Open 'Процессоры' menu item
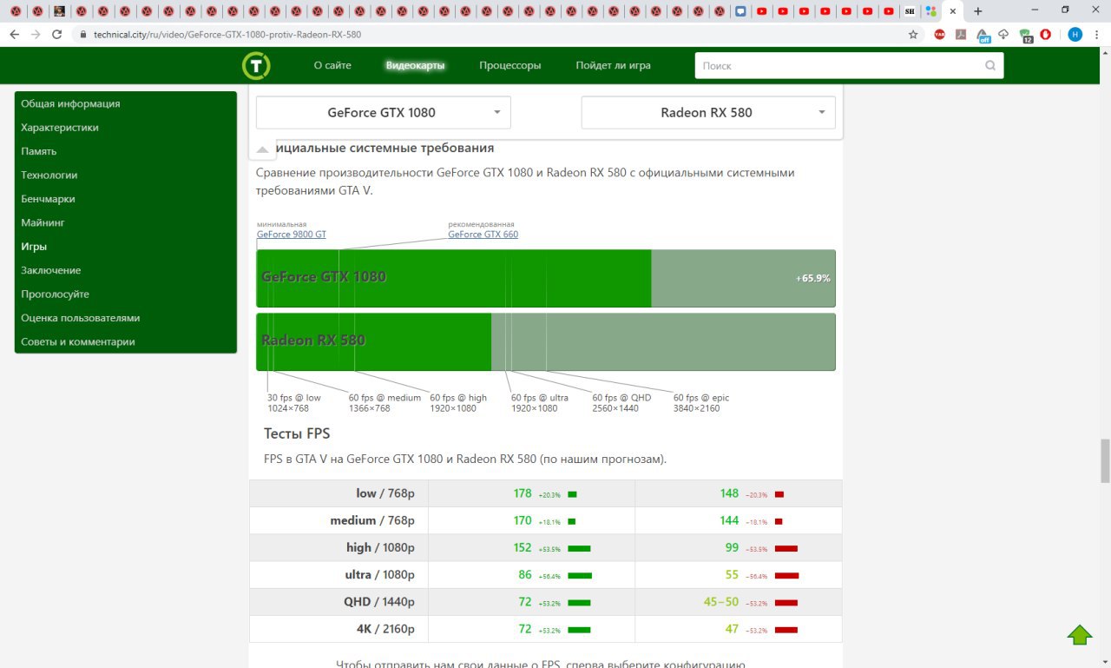The height and width of the screenshot is (668, 1111). [x=510, y=65]
